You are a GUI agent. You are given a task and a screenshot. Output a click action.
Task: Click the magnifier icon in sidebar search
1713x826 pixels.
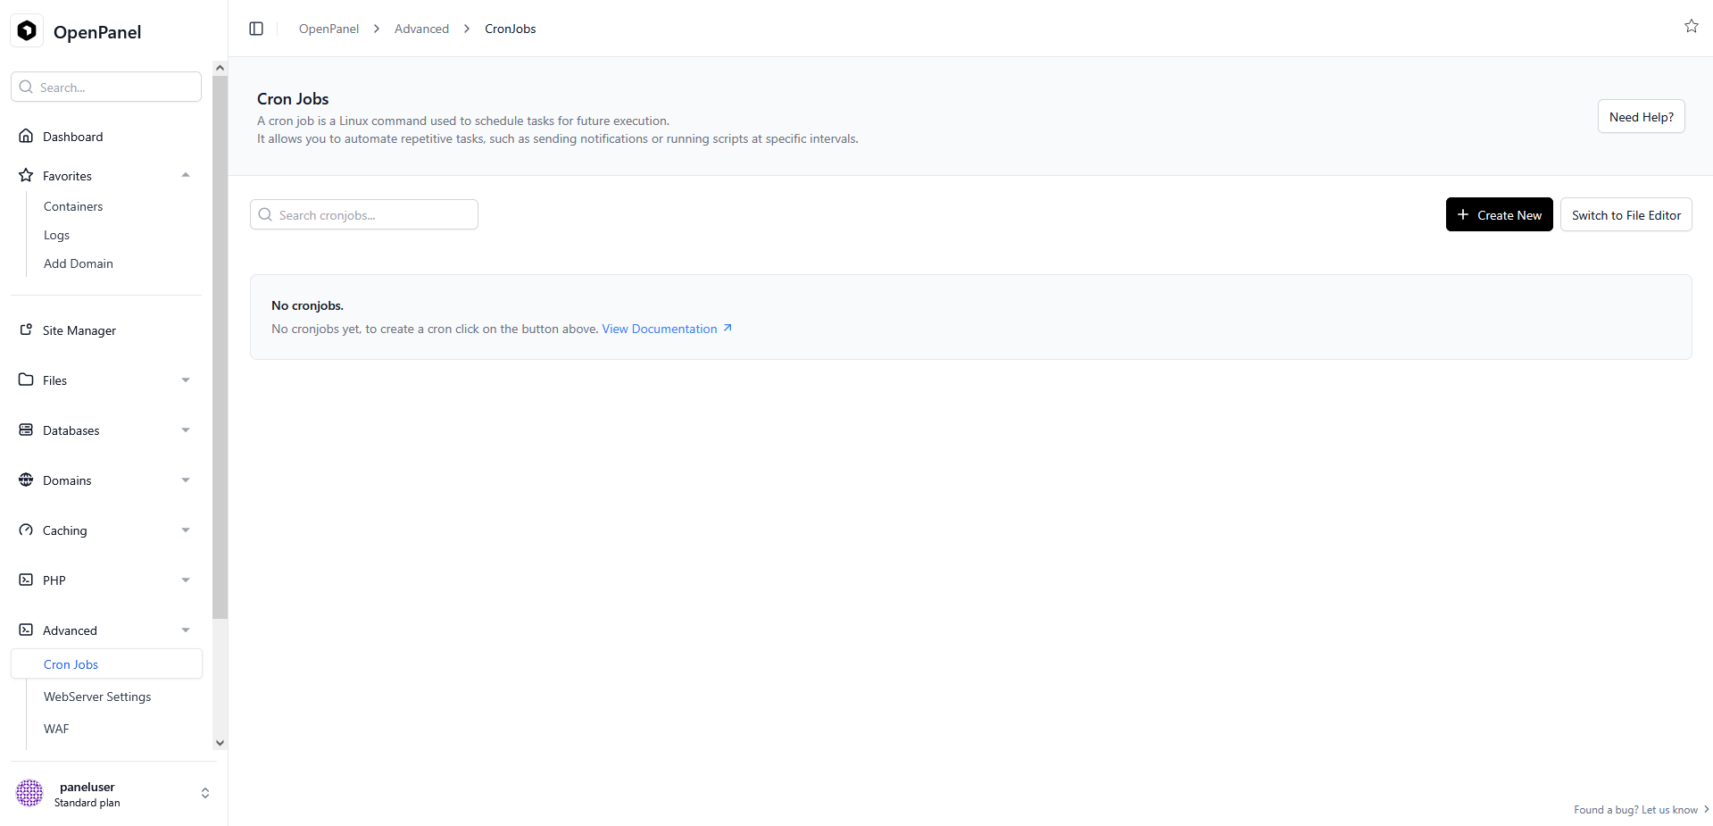point(26,87)
